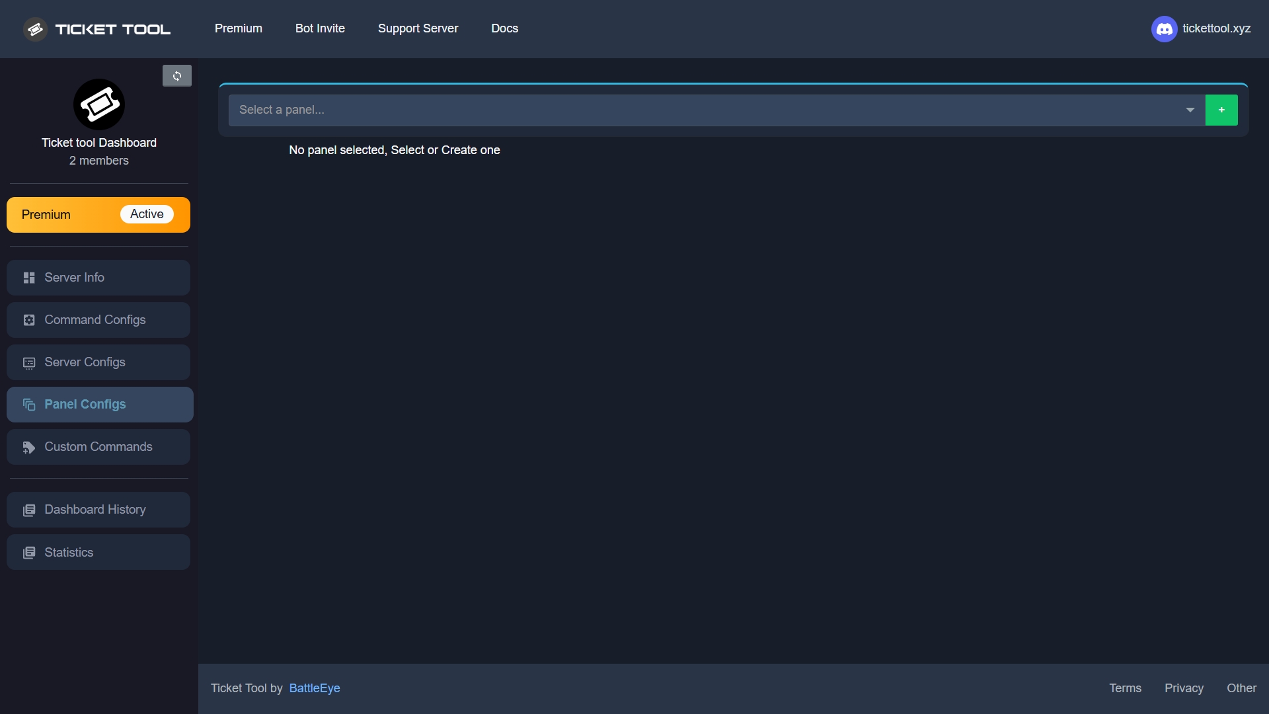Click the Statistics sidebar icon
The width and height of the screenshot is (1269, 714).
coord(29,553)
